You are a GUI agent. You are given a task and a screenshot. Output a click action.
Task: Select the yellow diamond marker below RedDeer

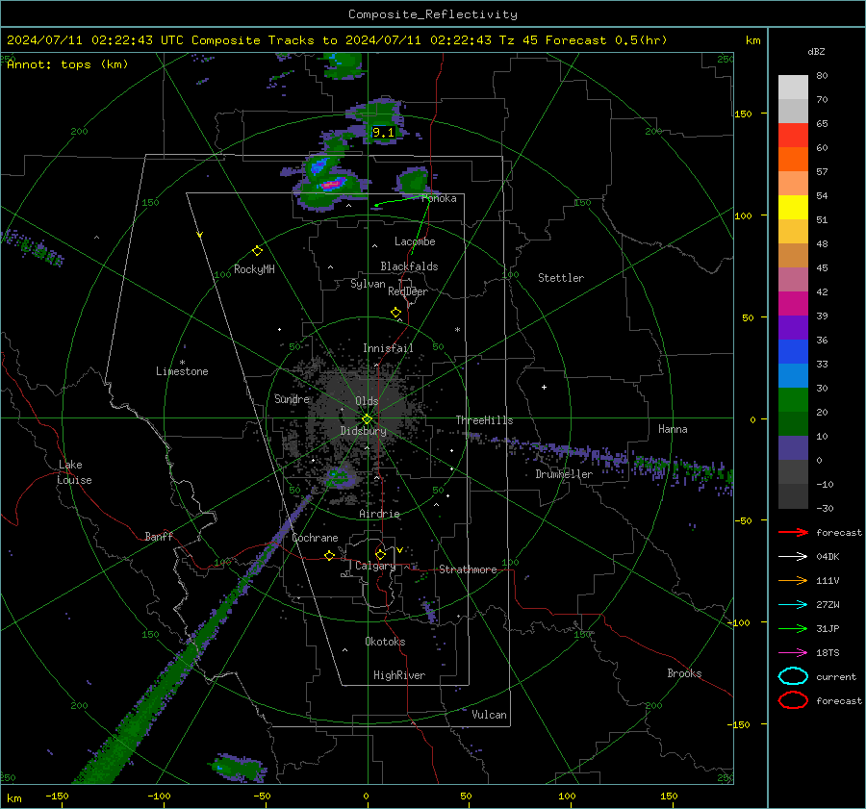coord(396,313)
